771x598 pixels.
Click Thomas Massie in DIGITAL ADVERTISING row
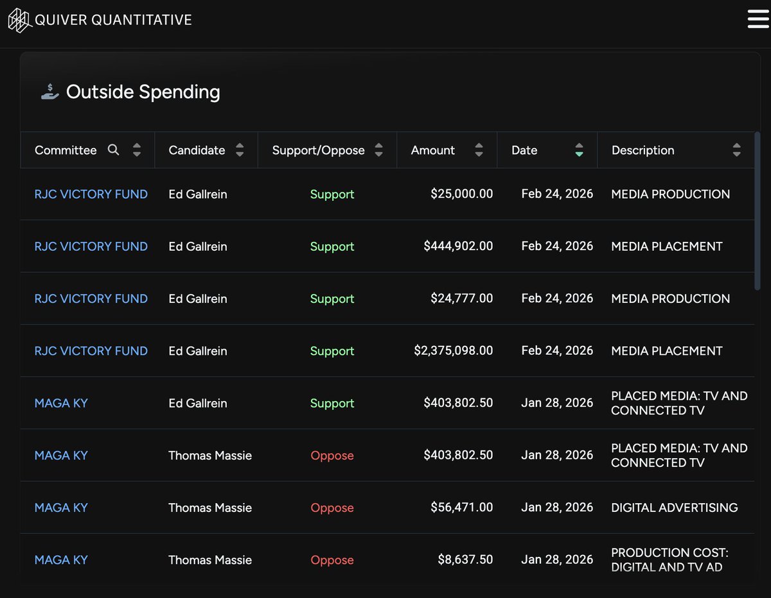point(210,508)
